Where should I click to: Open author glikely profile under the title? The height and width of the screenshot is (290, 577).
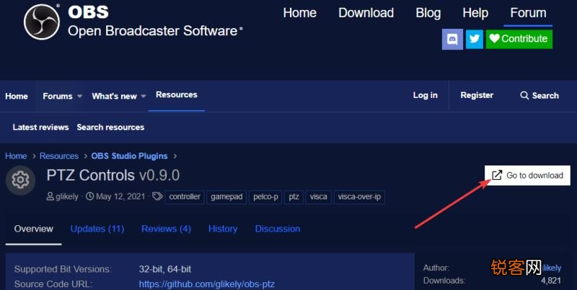click(67, 196)
